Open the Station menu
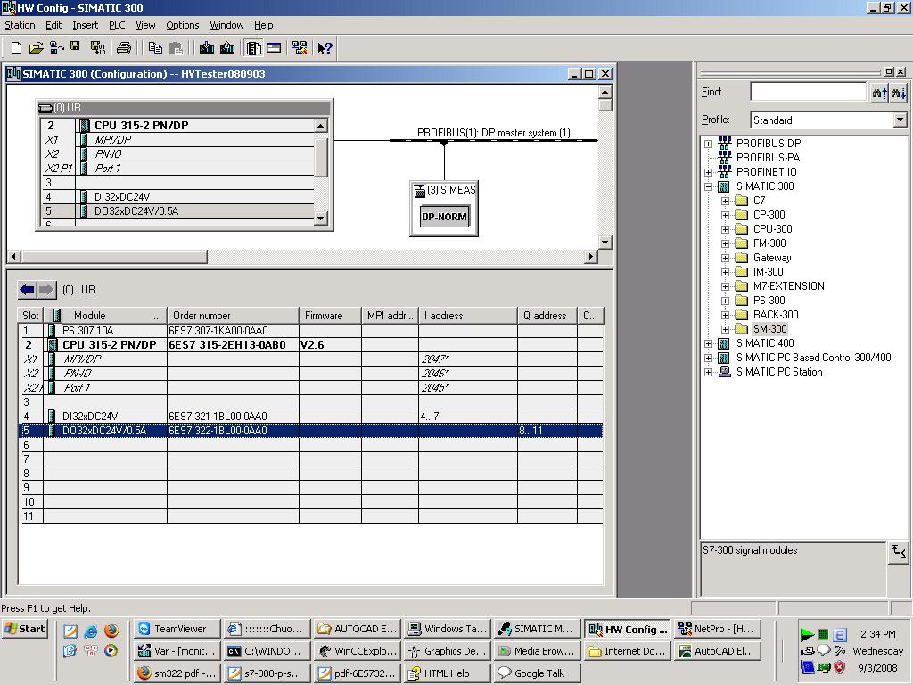The height and width of the screenshot is (685, 913). click(x=21, y=25)
